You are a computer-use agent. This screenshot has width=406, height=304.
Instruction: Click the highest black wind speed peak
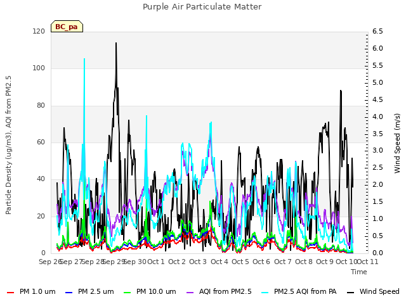[x=116, y=44]
